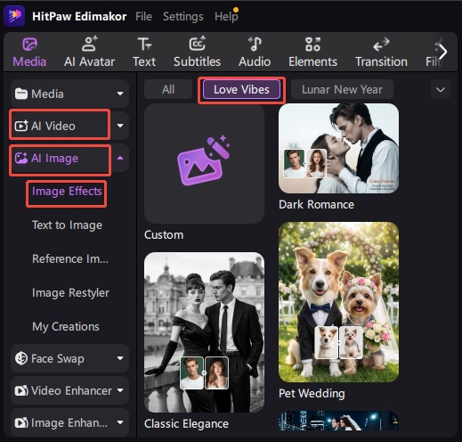Select the Dark Romance effect thumbnail
The width and height of the screenshot is (462, 442).
tap(338, 149)
